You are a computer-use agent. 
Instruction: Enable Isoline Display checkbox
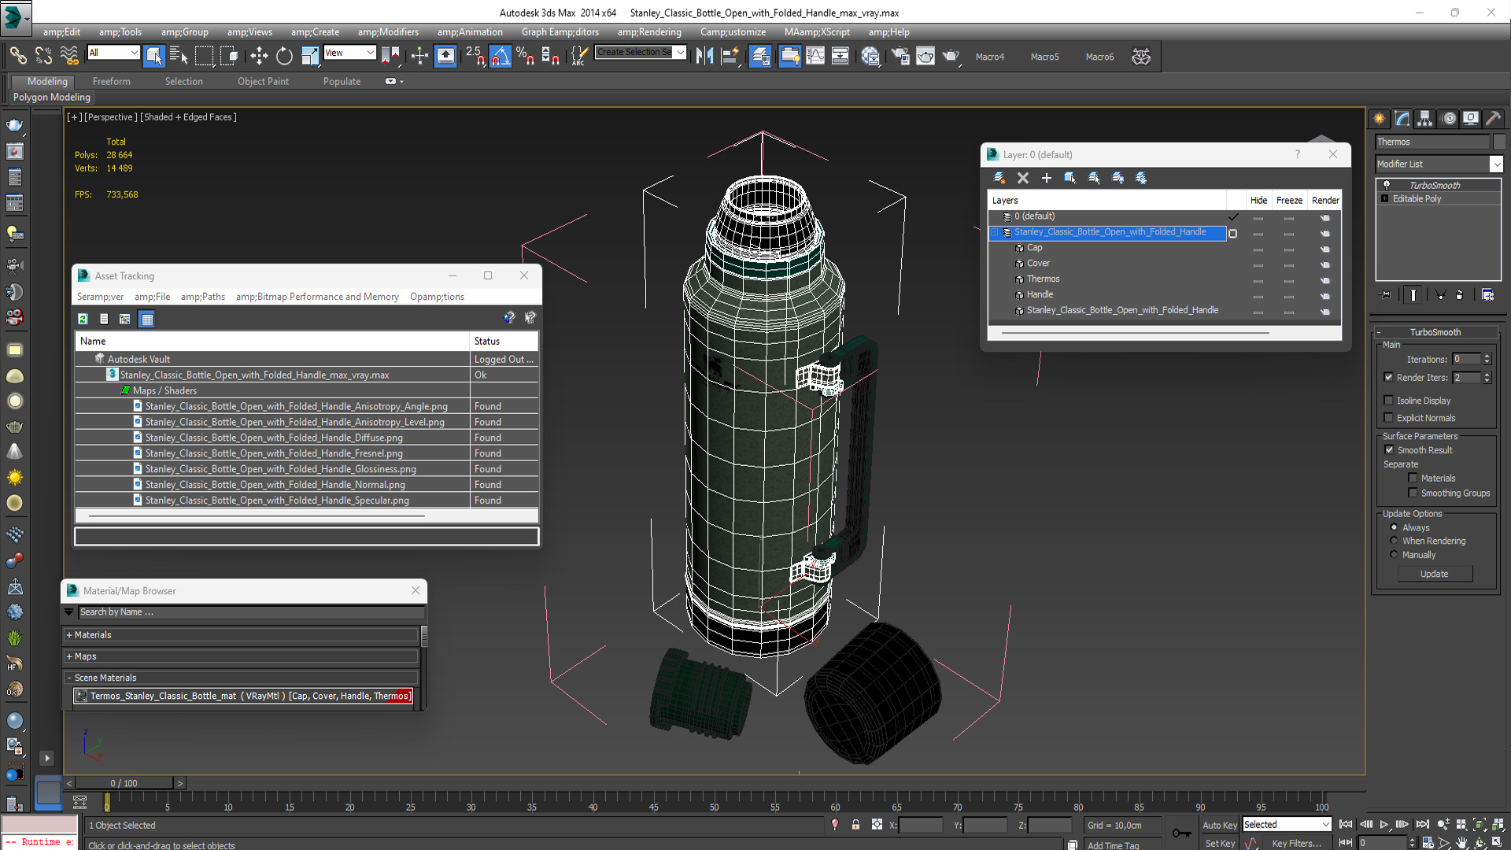click(x=1389, y=401)
